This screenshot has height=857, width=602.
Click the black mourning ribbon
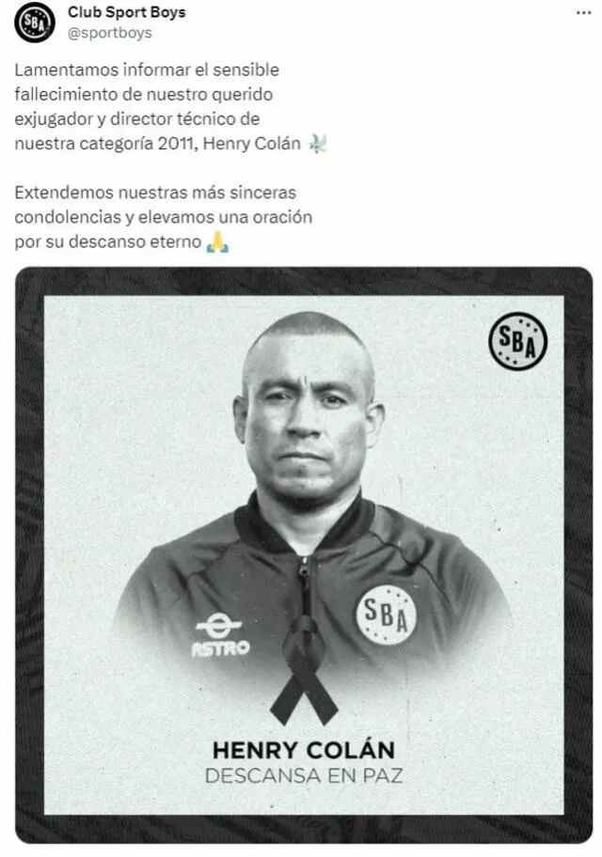coord(304,671)
